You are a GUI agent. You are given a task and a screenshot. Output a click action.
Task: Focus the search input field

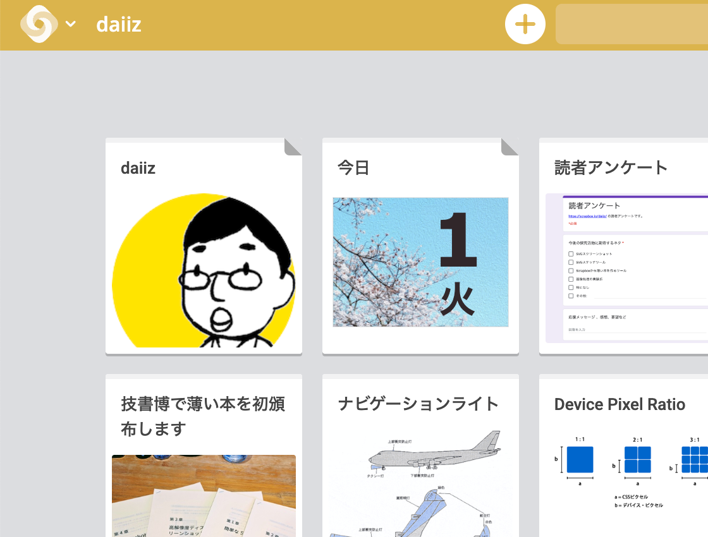(632, 24)
